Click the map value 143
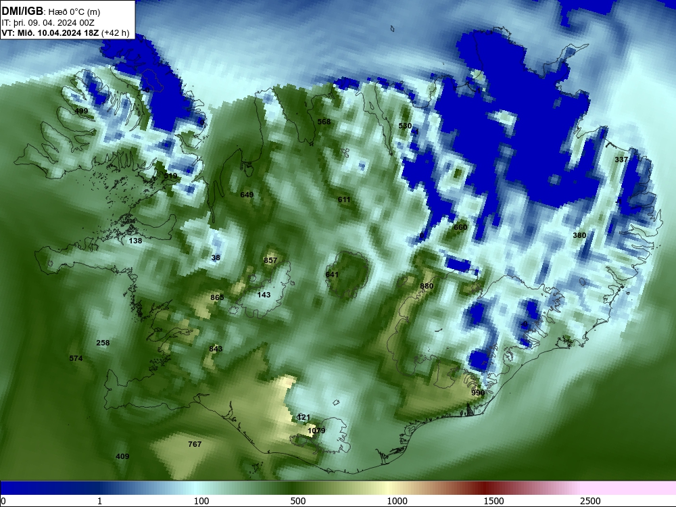676x507 pixels. coord(264,295)
